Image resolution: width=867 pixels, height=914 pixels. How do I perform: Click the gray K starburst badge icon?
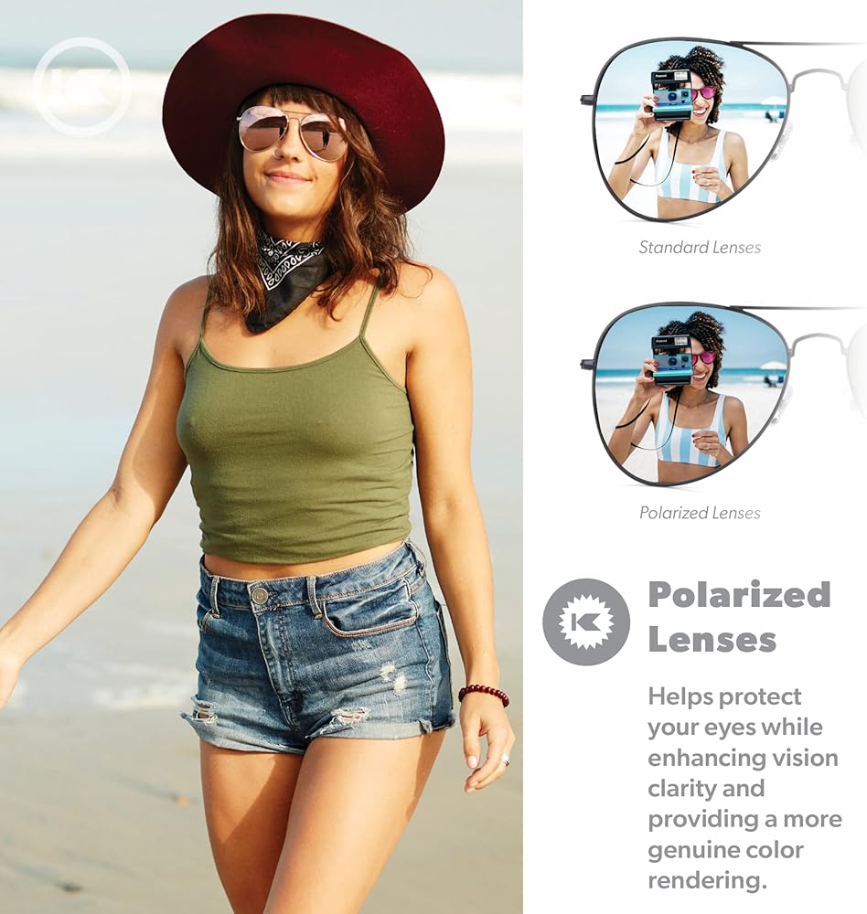(x=586, y=622)
